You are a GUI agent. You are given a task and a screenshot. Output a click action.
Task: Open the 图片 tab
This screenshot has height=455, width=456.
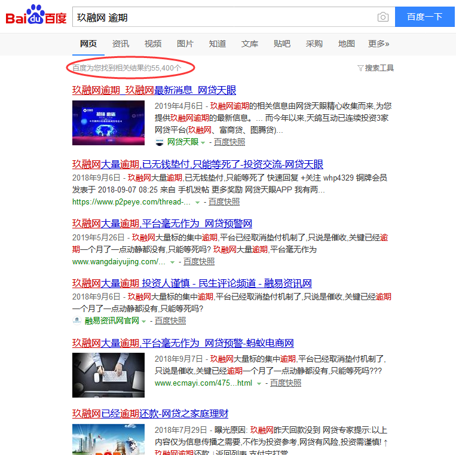185,44
